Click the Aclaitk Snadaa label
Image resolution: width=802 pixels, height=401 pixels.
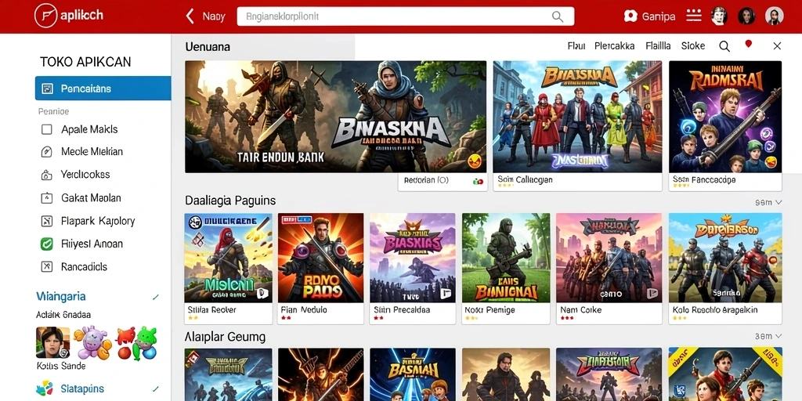63,315
